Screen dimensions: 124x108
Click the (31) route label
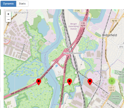tap(121, 47)
